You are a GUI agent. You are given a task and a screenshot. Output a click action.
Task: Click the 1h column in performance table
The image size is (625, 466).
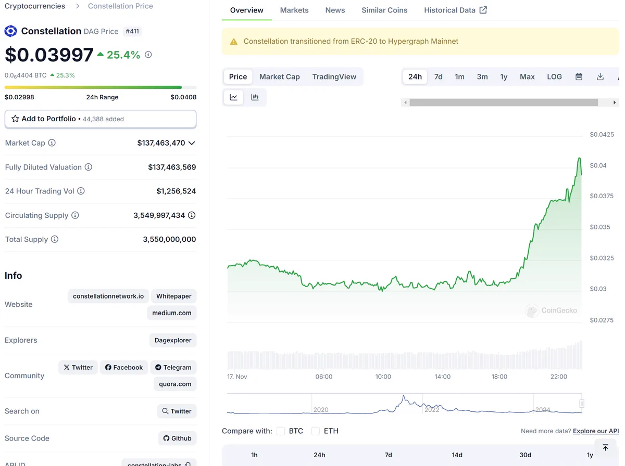coord(254,455)
